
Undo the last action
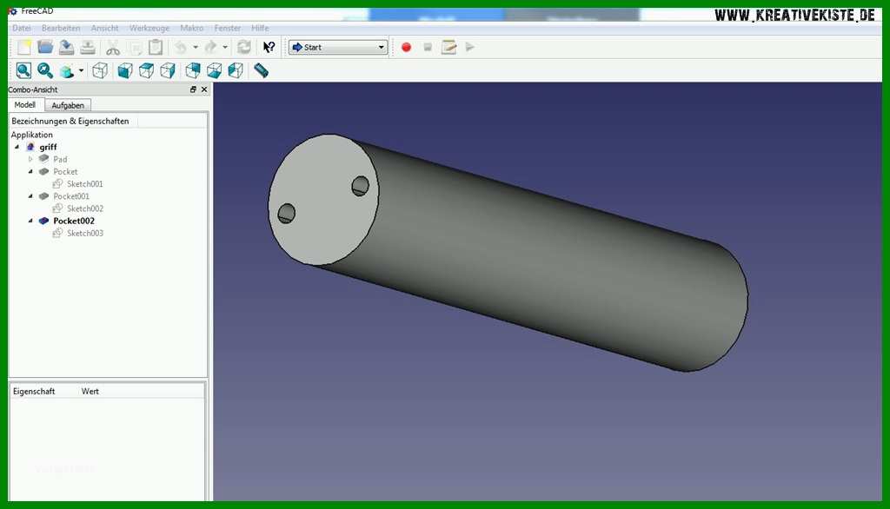tap(181, 47)
